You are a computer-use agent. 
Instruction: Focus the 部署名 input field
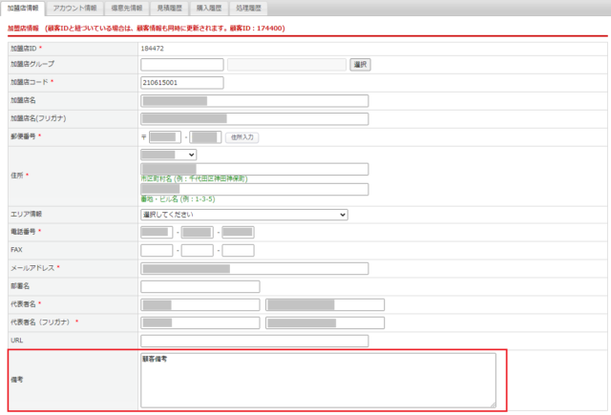(x=200, y=286)
